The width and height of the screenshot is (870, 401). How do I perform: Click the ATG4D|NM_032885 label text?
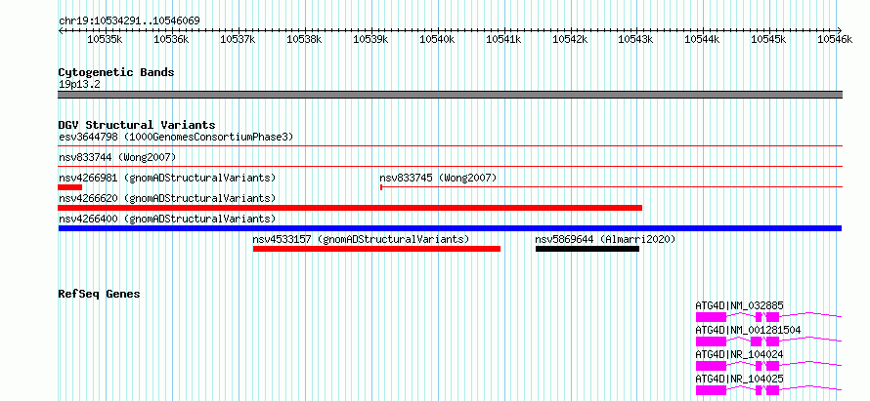pos(740,305)
